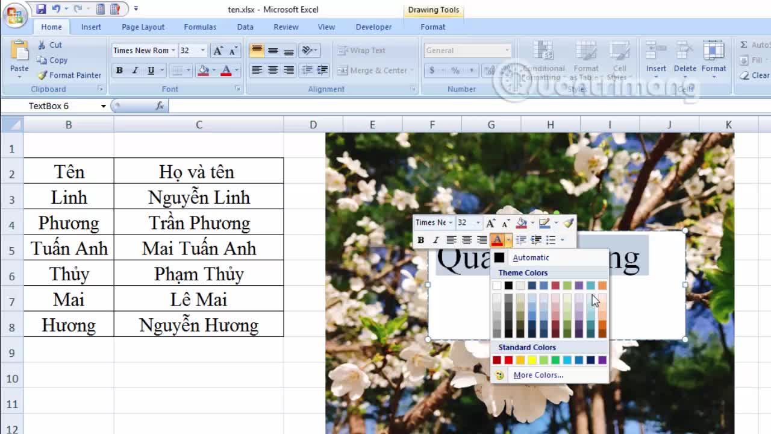Open the round Office Button menu
This screenshot has width=771, height=434.
tap(14, 15)
